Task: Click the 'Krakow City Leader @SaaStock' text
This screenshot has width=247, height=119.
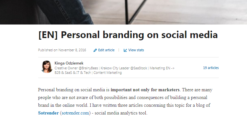Action: click(x=124, y=68)
